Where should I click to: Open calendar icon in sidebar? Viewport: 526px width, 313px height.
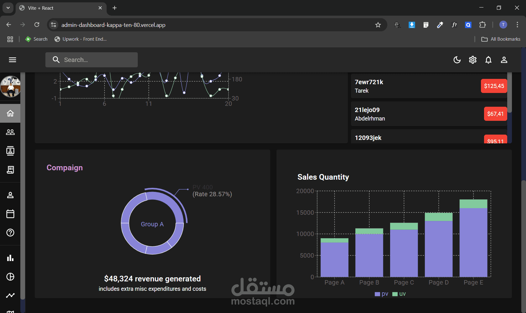[10, 214]
